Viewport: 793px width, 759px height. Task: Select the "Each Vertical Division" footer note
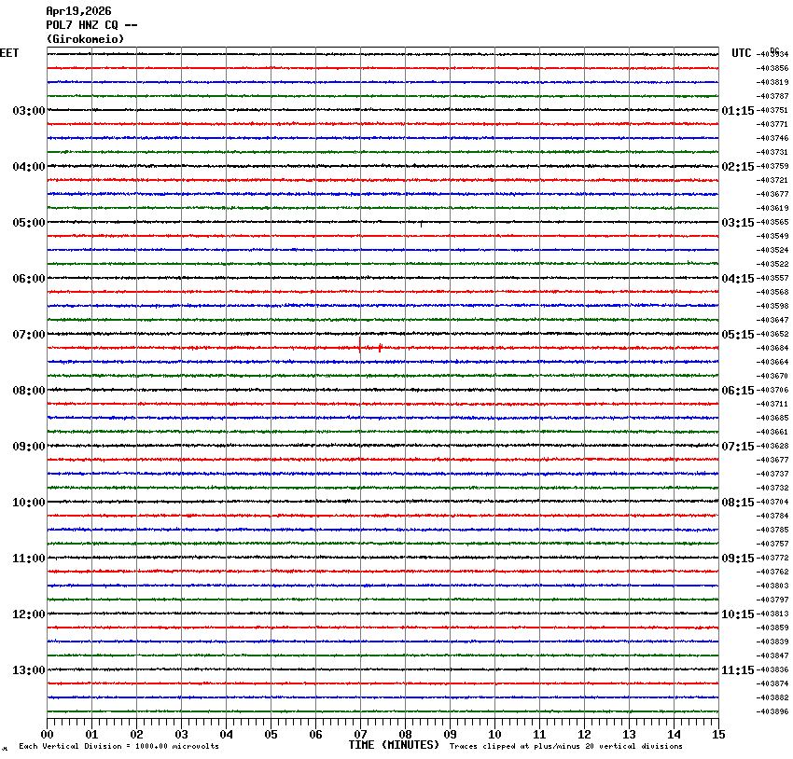tap(118, 746)
